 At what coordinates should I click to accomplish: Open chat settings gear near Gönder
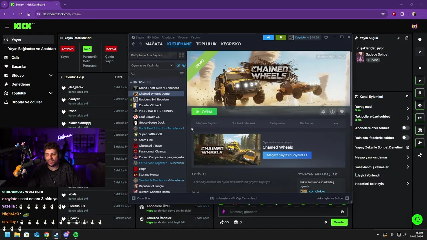point(326,222)
